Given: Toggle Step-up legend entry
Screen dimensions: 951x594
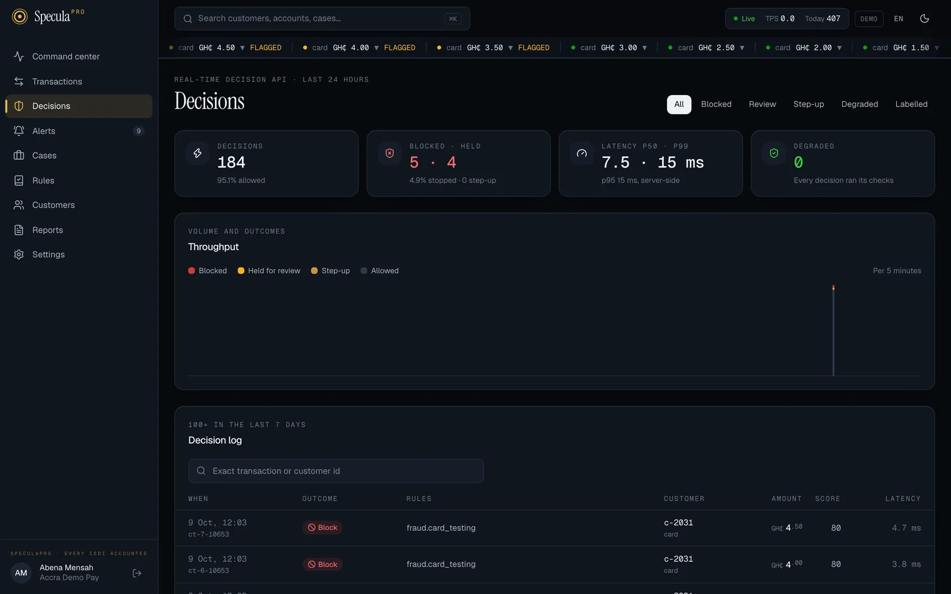Looking at the screenshot, I should (330, 271).
